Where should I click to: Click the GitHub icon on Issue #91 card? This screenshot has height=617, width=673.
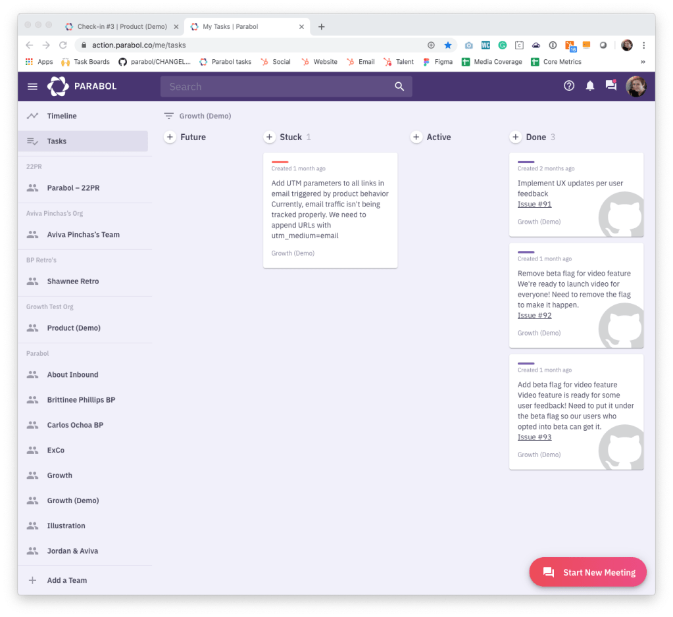[x=621, y=214]
